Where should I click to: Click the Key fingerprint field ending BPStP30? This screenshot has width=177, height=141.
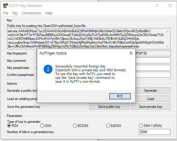point(153,53)
